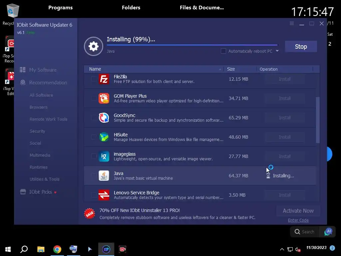
Task: Follow the Enter Code link
Action: coord(298,220)
